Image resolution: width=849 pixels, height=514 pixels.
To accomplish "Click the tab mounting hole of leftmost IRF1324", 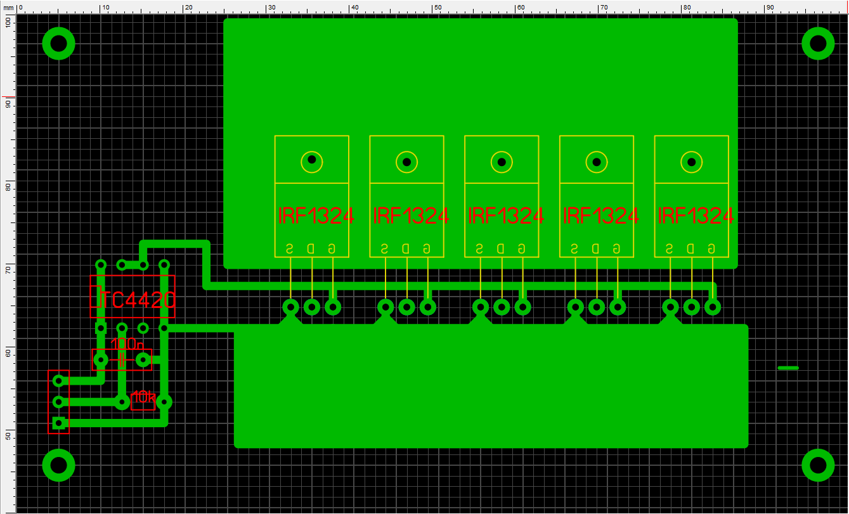I will pos(311,160).
